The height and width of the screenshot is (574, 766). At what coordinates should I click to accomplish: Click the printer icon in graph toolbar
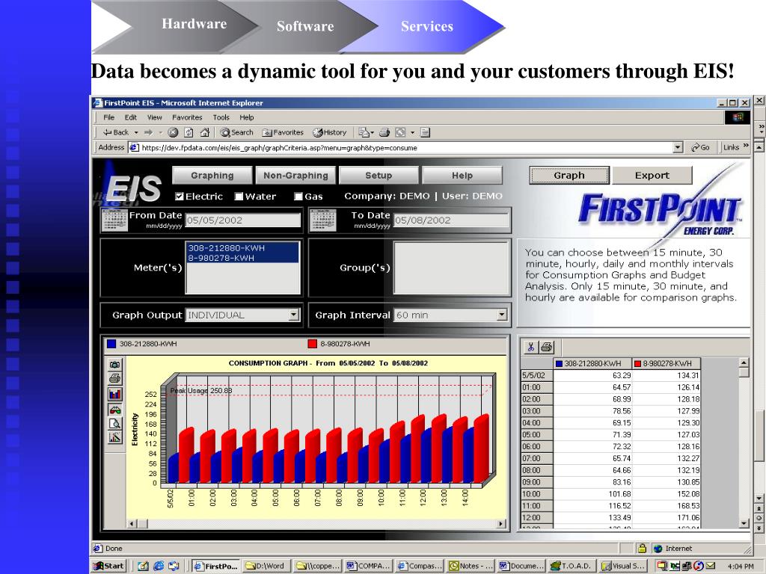(114, 378)
